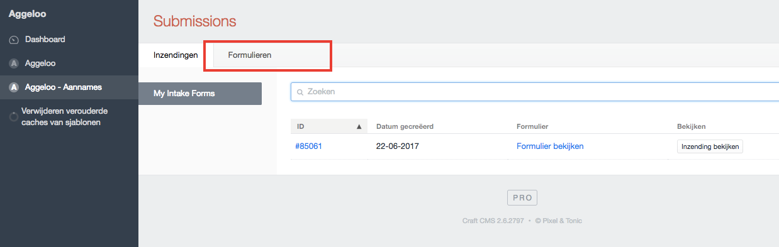
Task: Switch to the Inzendingen tab
Action: click(x=176, y=55)
